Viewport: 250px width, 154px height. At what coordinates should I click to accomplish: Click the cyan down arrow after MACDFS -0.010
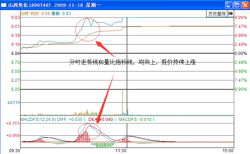pyautogui.click(x=154, y=120)
